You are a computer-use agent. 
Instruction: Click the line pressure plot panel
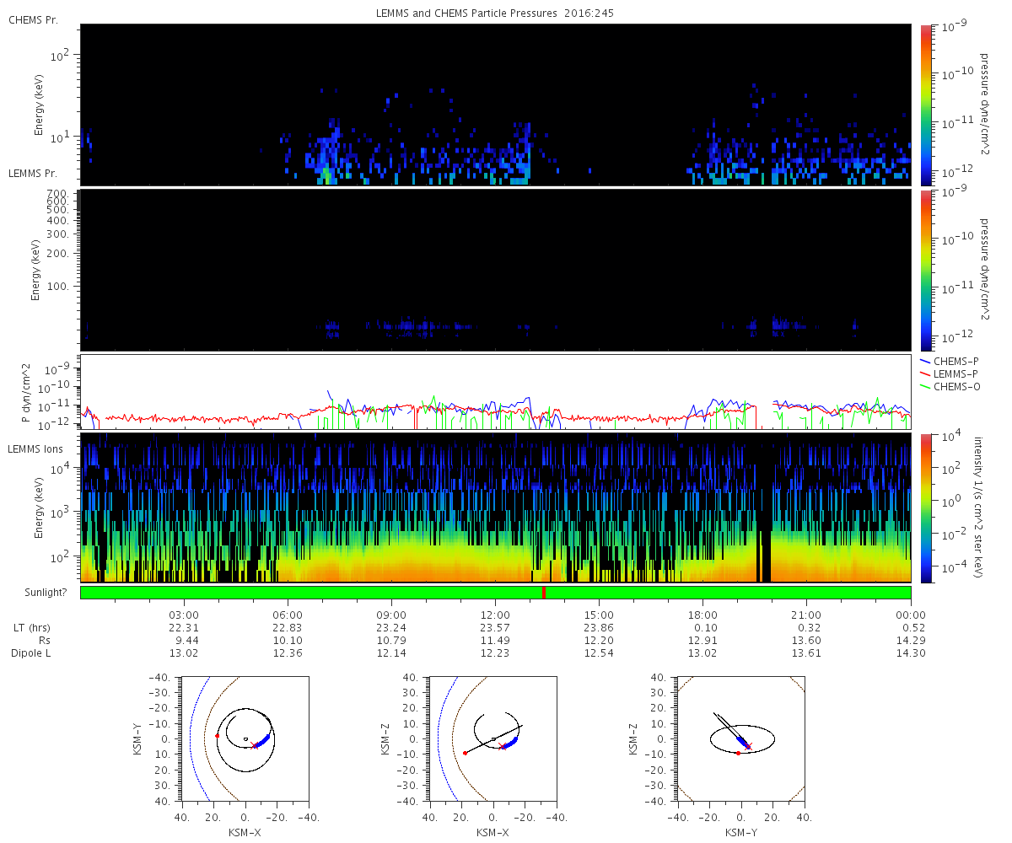[x=495, y=392]
